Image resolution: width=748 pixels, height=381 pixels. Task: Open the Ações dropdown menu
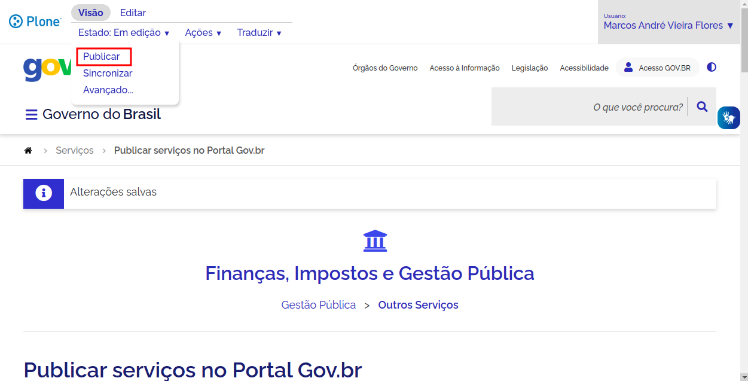[203, 33]
